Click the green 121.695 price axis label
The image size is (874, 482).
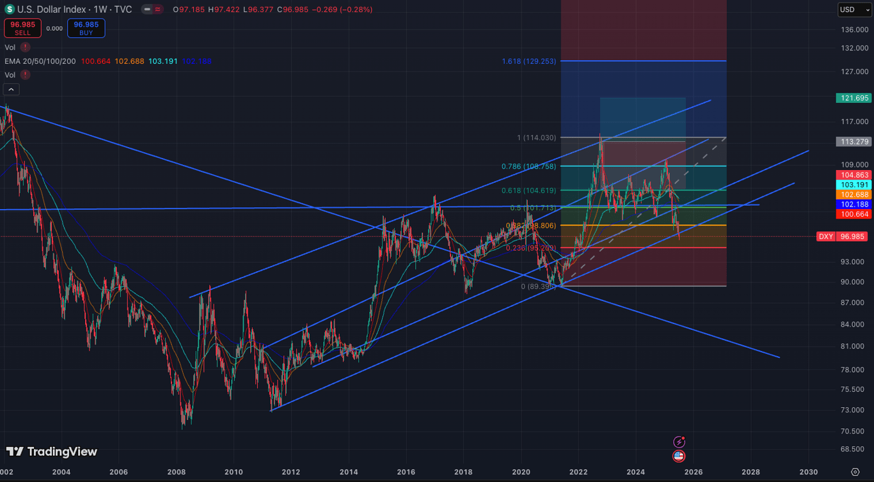coord(854,98)
